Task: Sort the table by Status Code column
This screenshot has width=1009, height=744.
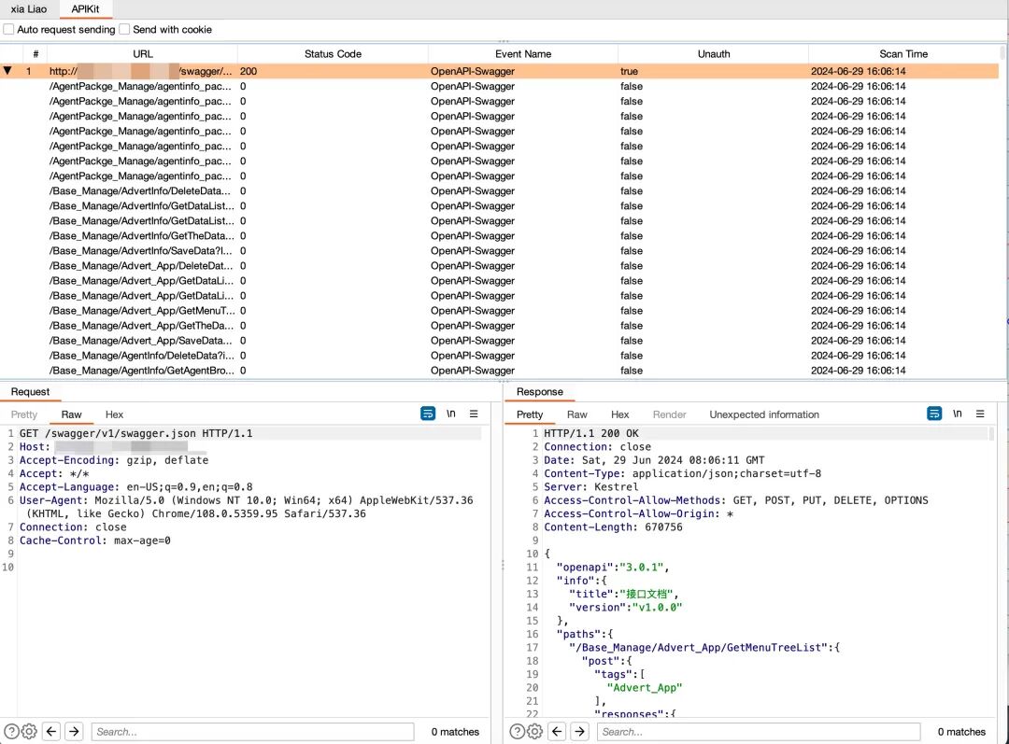Action: coord(333,54)
